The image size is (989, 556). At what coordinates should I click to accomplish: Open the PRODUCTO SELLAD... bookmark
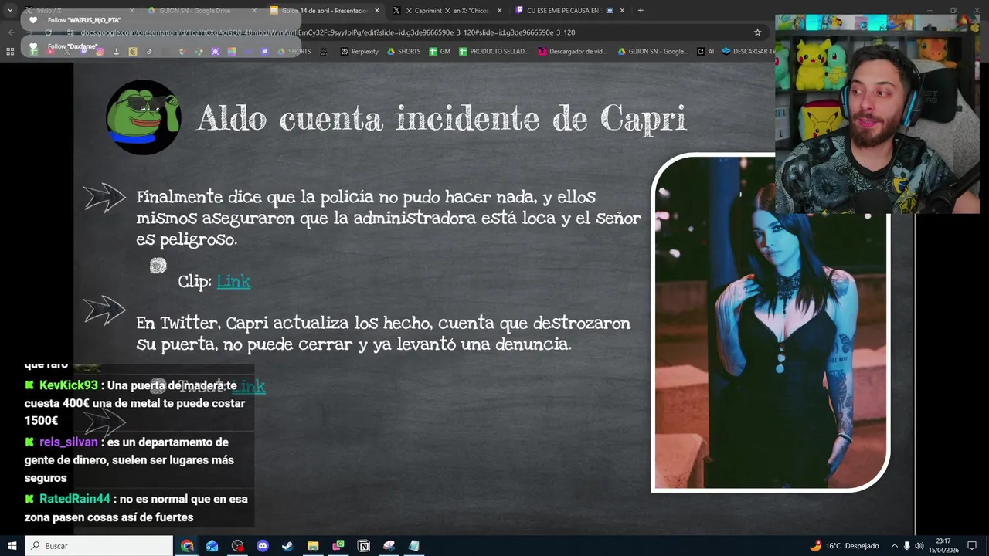coord(494,52)
